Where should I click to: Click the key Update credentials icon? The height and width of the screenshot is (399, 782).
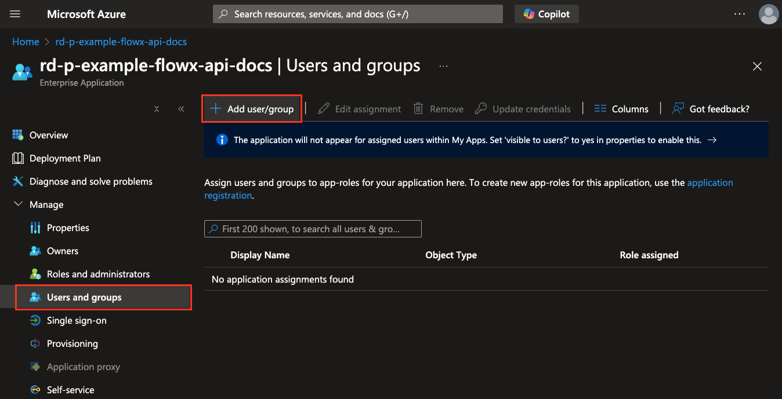pyautogui.click(x=480, y=108)
